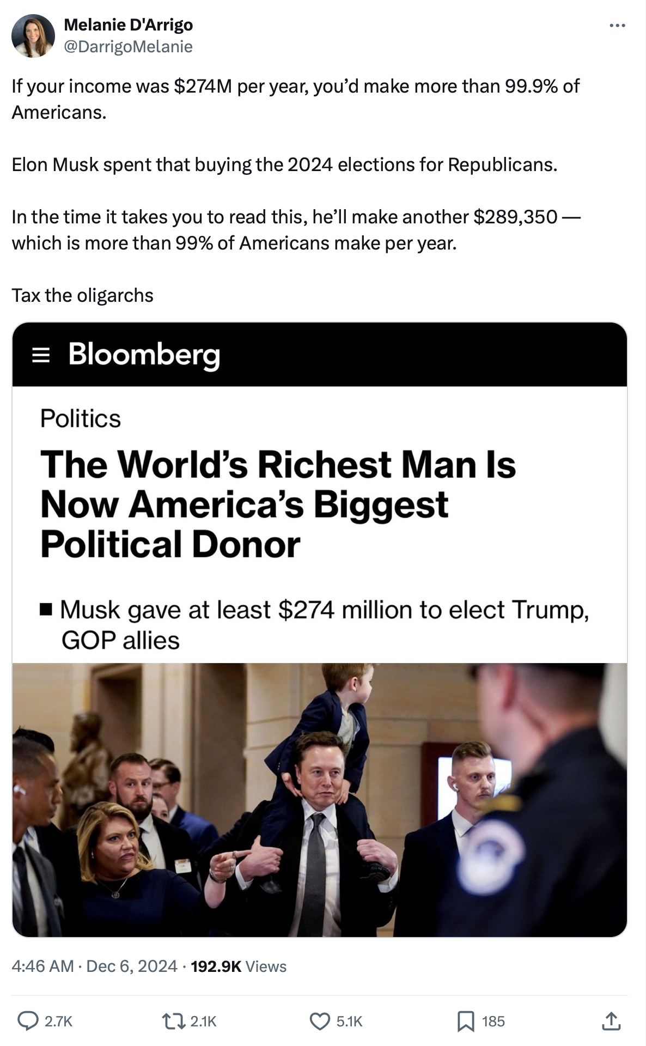The width and height of the screenshot is (646, 1046).
Task: Click the 2.1K reposts count
Action: pos(204,1021)
